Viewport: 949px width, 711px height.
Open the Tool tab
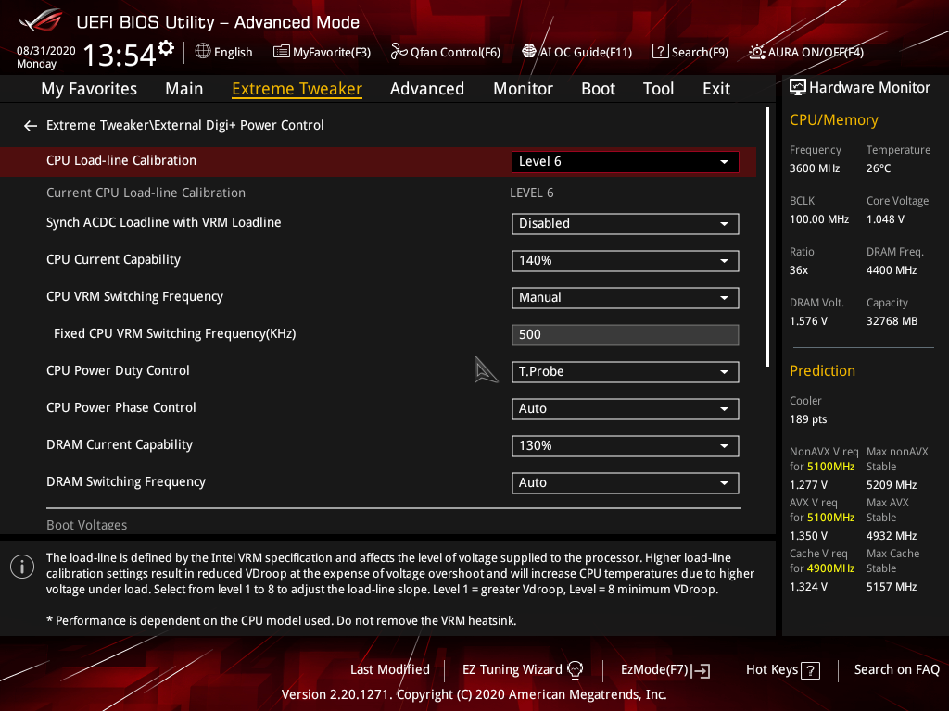(659, 89)
